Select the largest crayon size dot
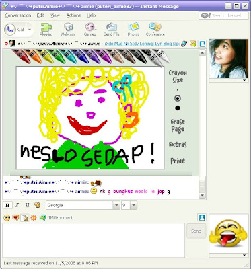This screenshot has width=251, height=269. coord(178,108)
